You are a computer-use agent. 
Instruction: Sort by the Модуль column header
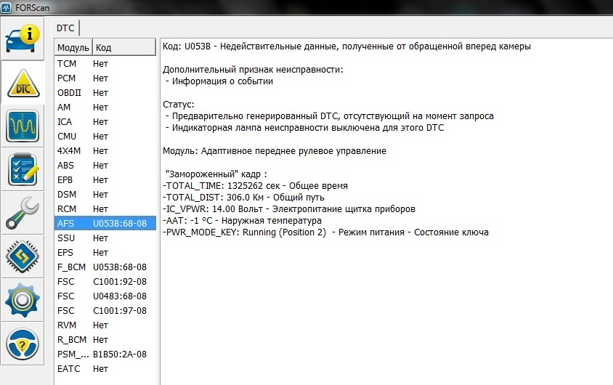73,48
